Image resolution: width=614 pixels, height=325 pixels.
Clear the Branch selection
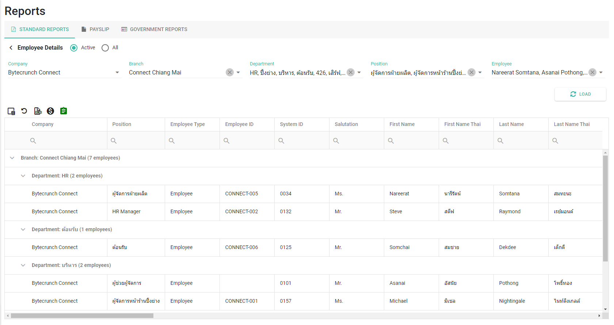[230, 72]
